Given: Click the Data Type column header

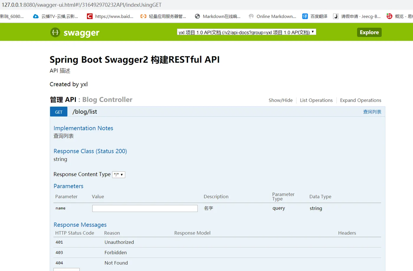Looking at the screenshot, I should coord(320,197).
